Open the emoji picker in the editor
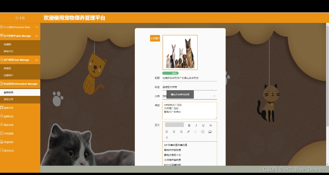This screenshot has height=175, width=329. point(203,131)
